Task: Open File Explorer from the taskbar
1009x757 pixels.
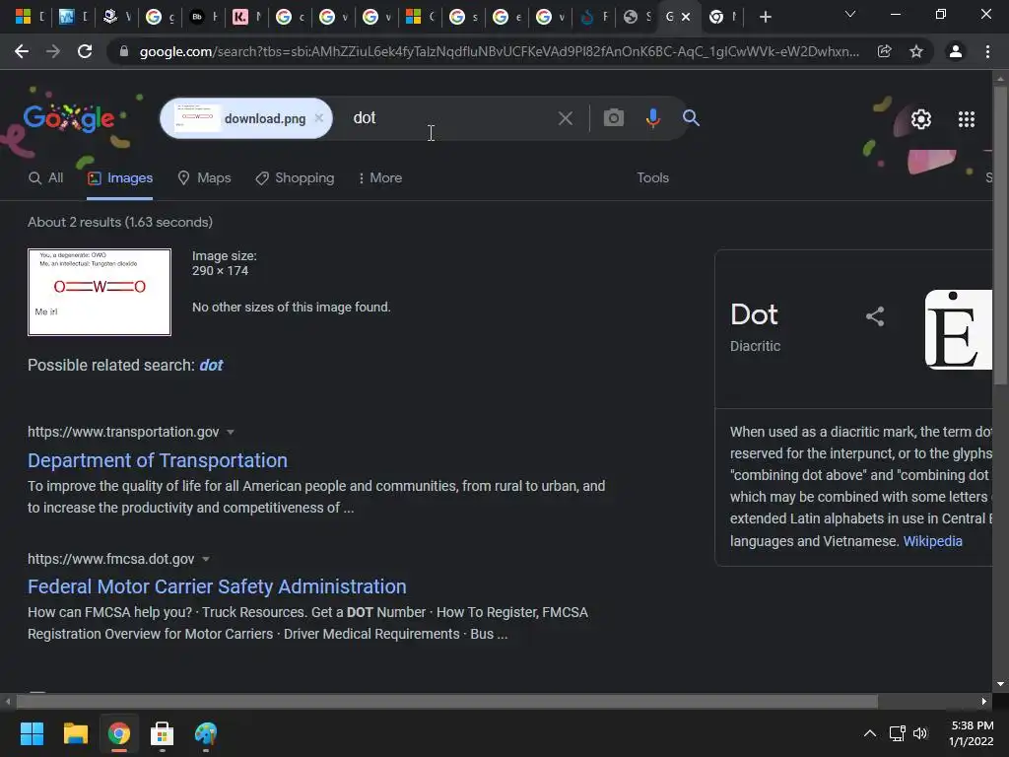Action: 75,733
